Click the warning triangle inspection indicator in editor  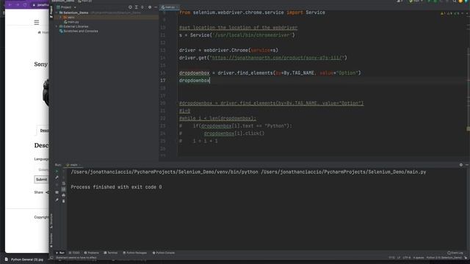point(442,13)
